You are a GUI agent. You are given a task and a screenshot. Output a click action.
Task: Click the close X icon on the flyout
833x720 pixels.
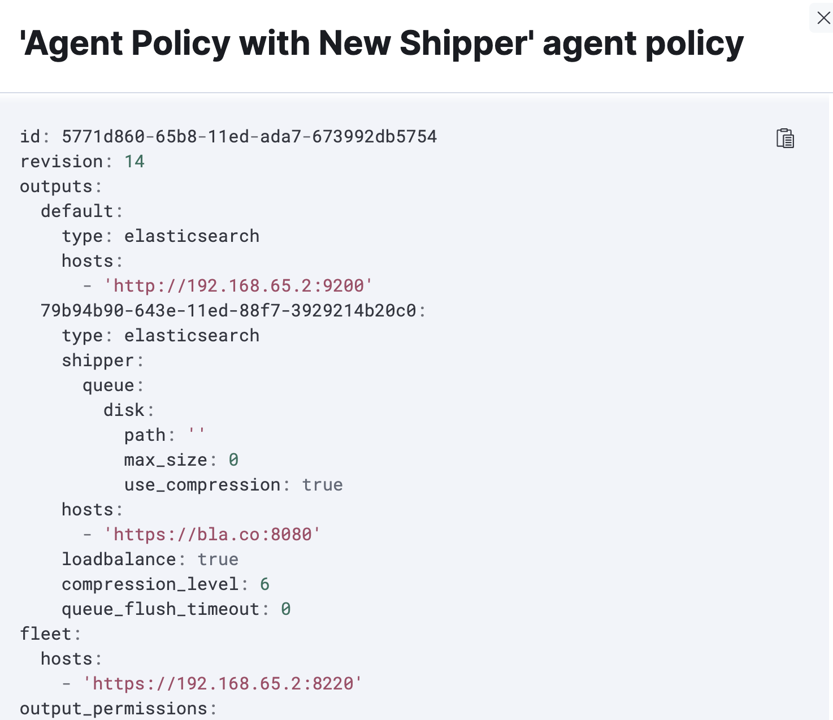[x=823, y=18]
